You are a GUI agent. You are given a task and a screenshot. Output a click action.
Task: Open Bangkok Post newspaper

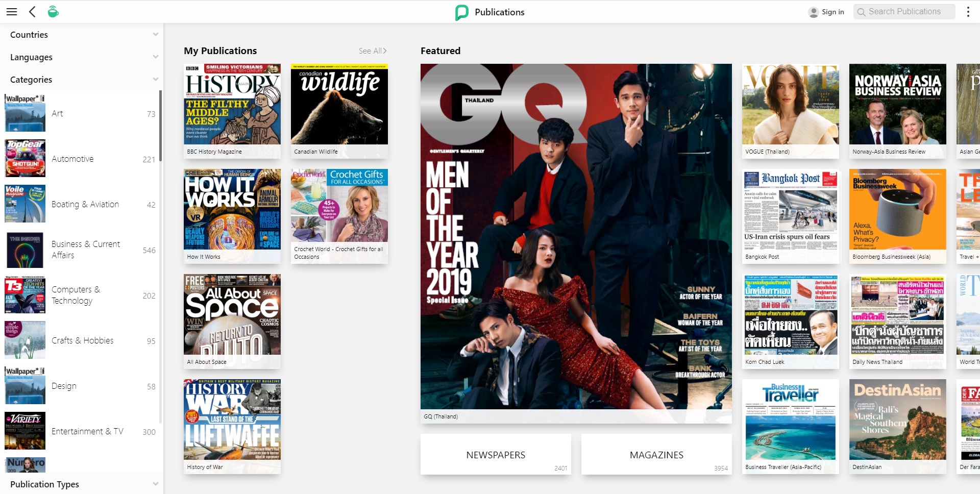coord(791,216)
